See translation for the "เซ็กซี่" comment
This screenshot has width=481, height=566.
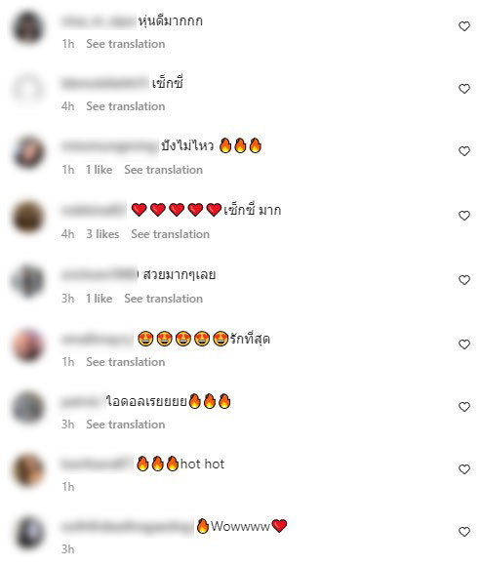126,106
